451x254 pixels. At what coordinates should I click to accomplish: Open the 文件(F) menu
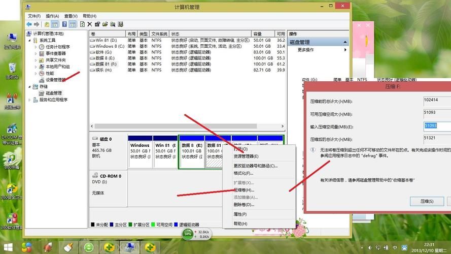pos(34,16)
